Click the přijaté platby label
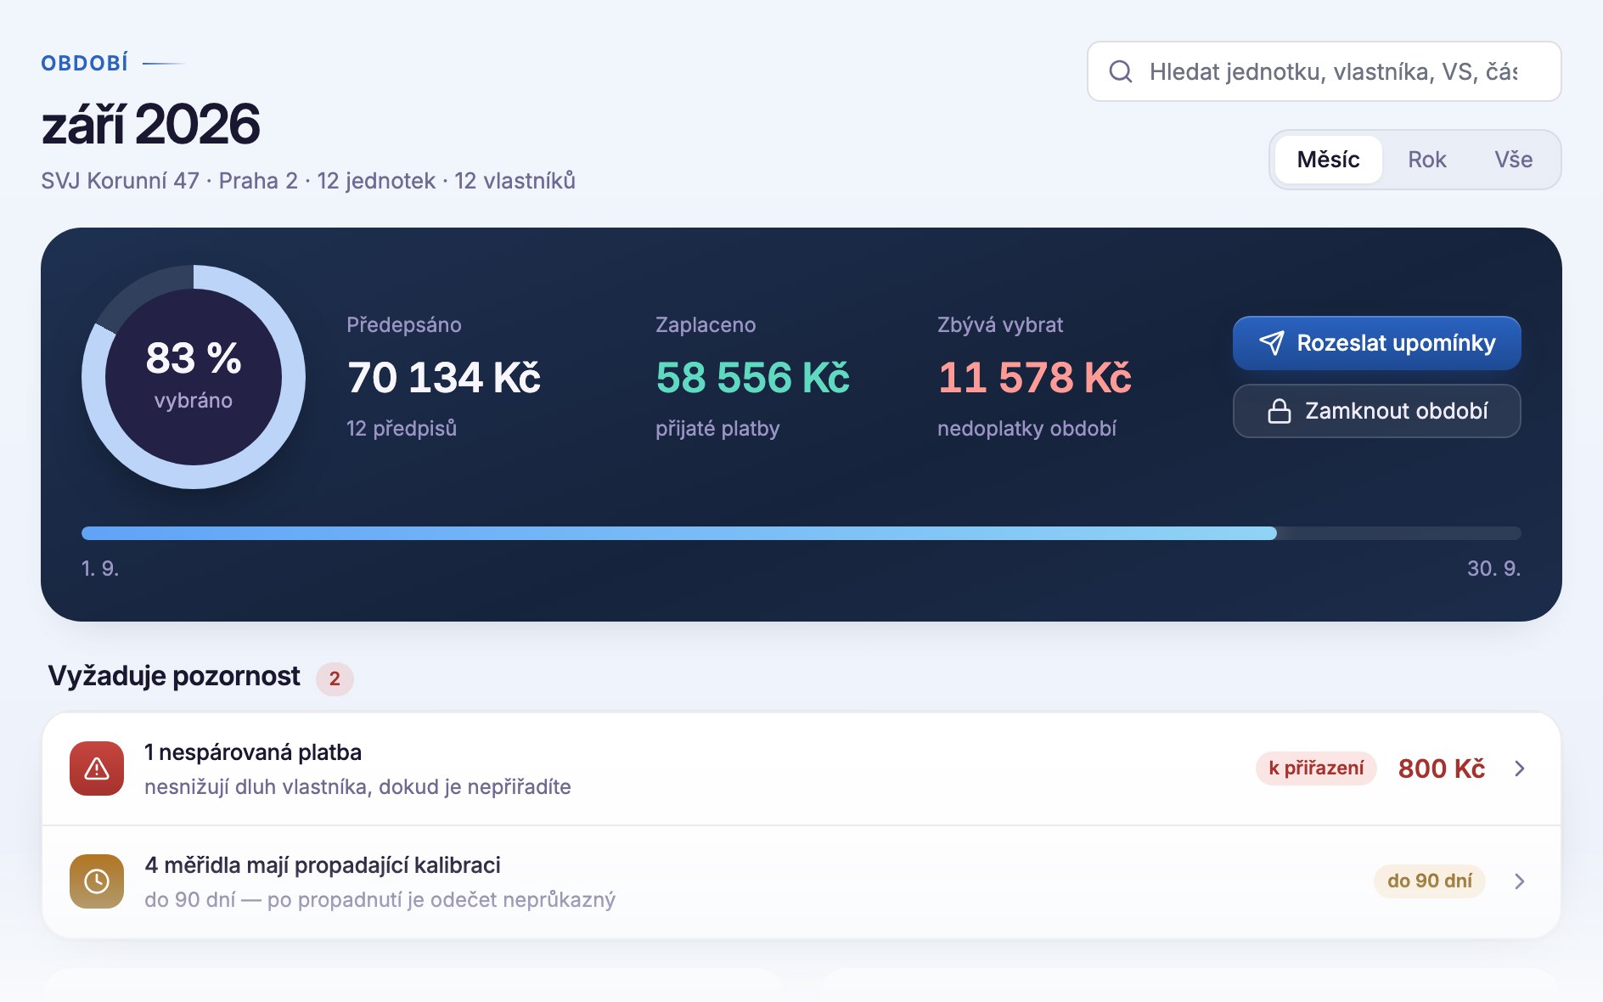Viewport: 1603px width, 1002px height. point(717,428)
